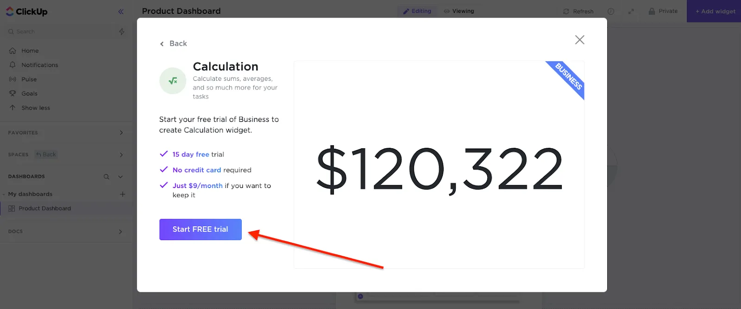Click the expand fullscreen arrows icon

pyautogui.click(x=631, y=12)
